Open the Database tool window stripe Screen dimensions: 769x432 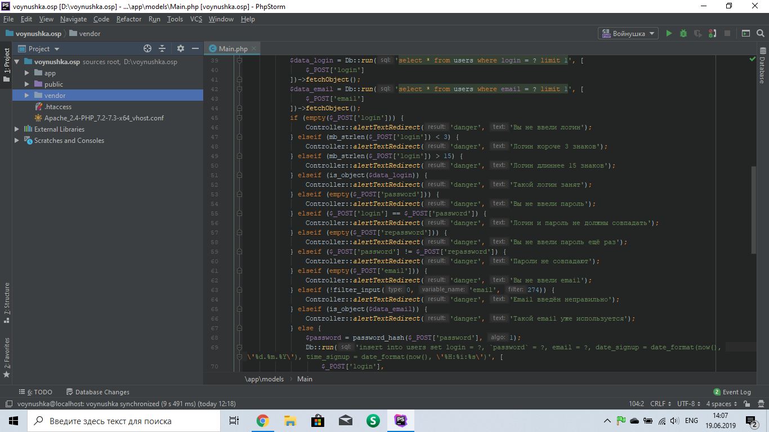coord(762,66)
